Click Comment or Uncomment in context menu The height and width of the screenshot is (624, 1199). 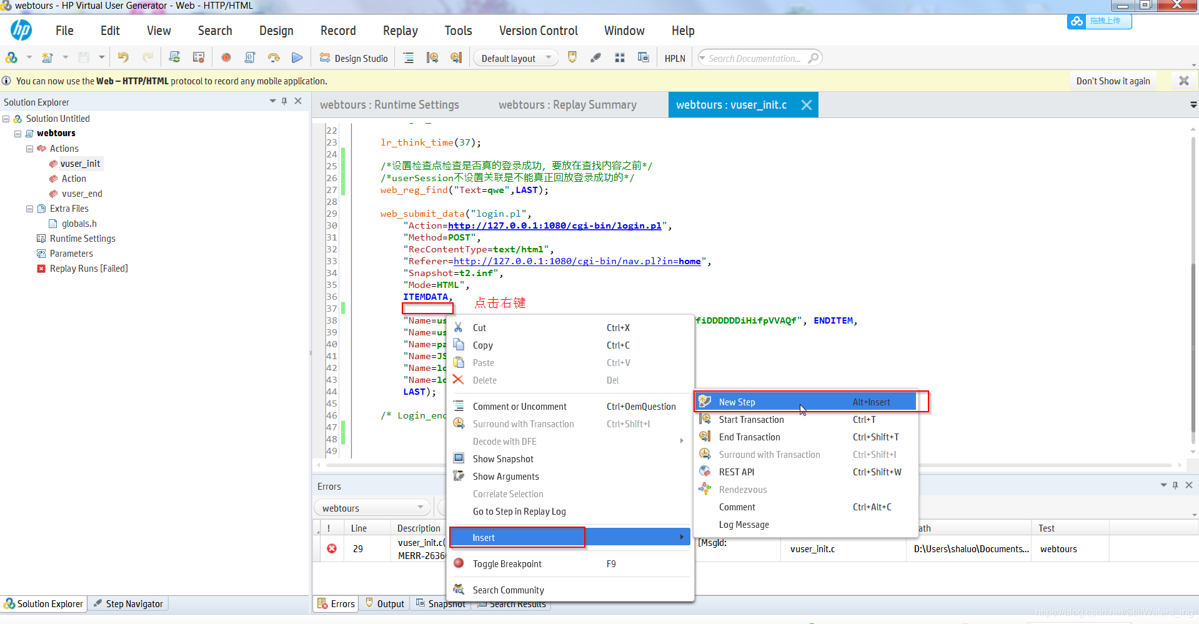(x=570, y=407)
